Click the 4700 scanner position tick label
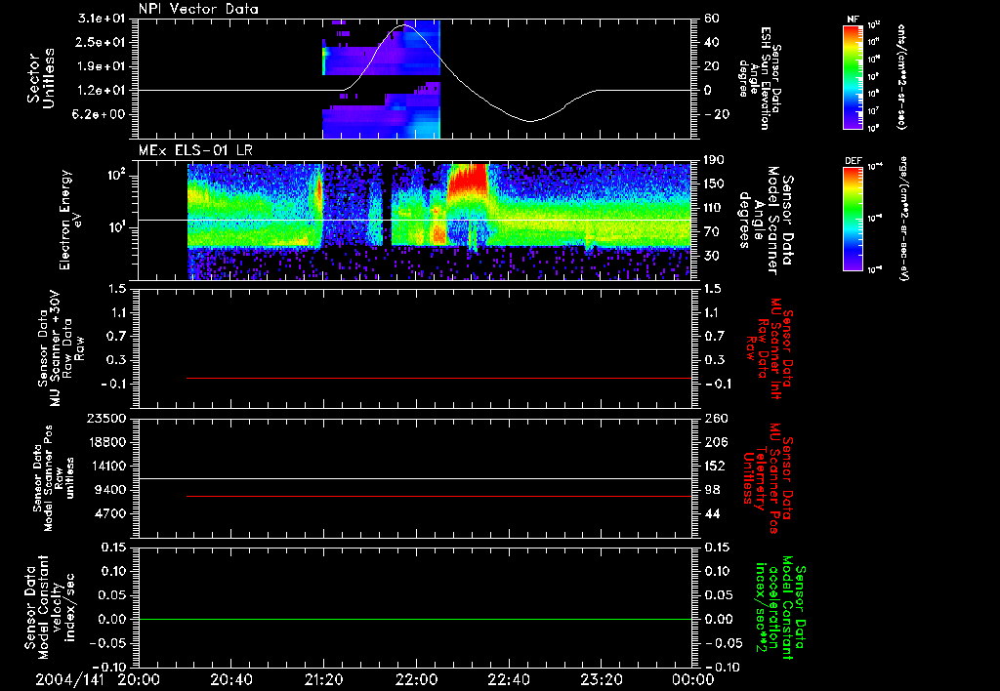The width and height of the screenshot is (1000, 691). pyautogui.click(x=110, y=513)
